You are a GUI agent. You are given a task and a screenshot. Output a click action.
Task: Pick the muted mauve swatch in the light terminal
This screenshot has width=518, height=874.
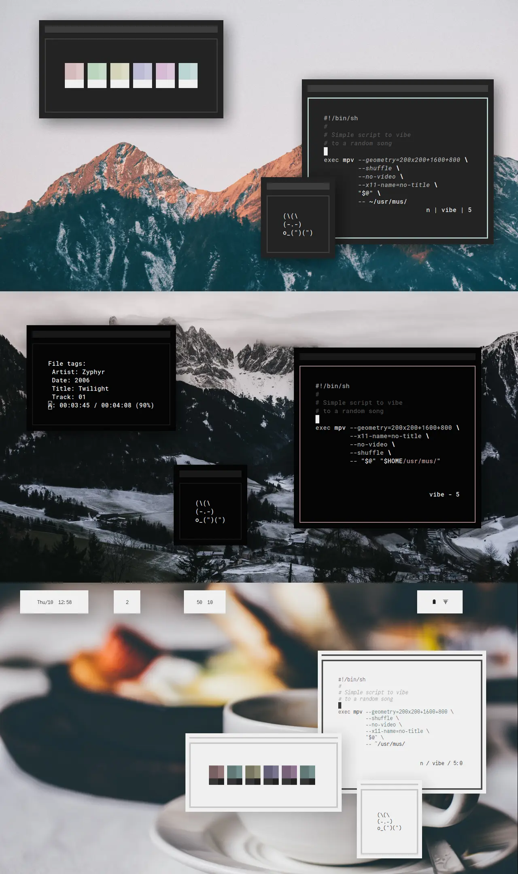[x=216, y=775]
